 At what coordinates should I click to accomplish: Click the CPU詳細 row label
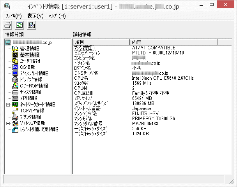(x=83, y=93)
